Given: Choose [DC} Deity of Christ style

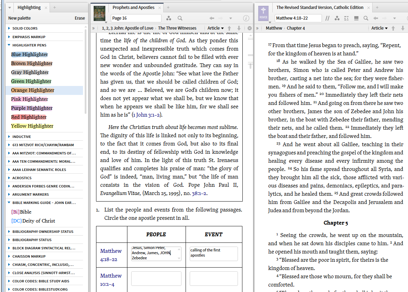Looking at the screenshot, I should tap(33, 221).
